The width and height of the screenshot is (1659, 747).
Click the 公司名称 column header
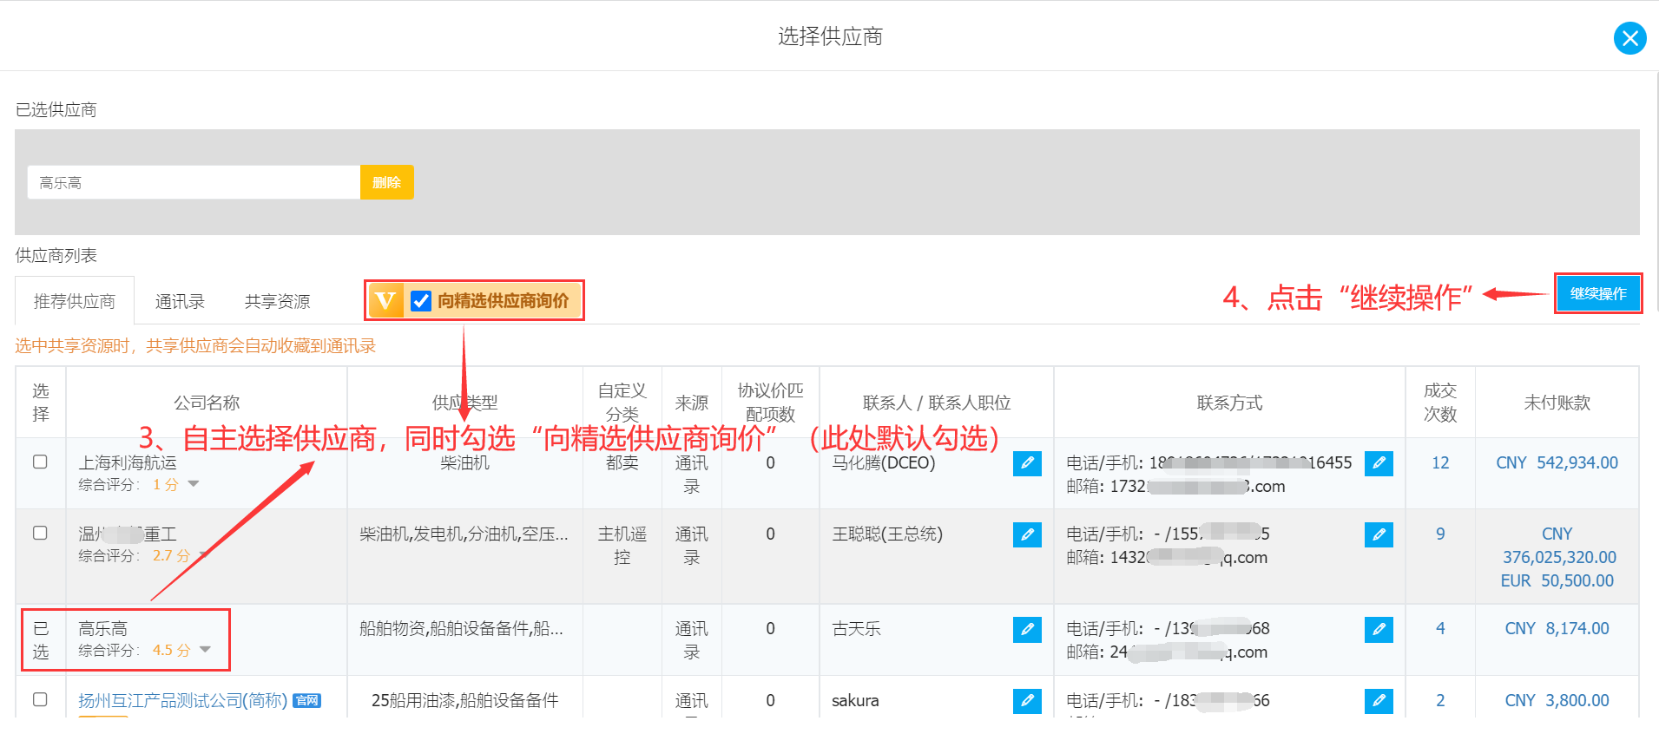tap(207, 403)
